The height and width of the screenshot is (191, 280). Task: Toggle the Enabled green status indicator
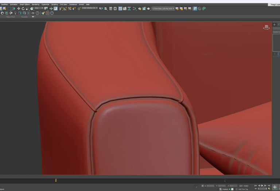[x=229, y=189]
